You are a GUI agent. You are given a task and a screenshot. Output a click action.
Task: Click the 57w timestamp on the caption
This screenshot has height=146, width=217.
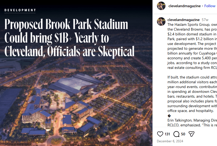click(x=205, y=20)
